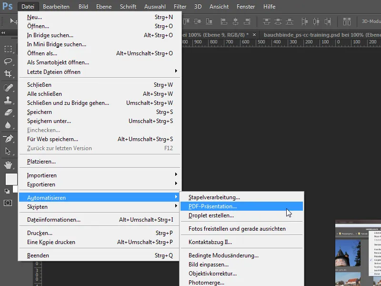Click the Distribute top edges icon

click(267, 21)
